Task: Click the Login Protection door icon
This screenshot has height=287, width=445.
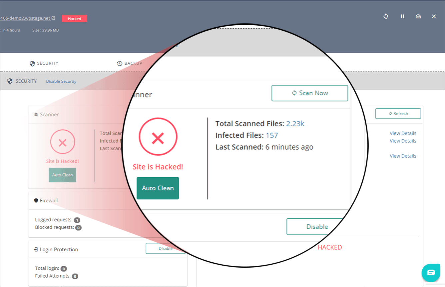Action: pyautogui.click(x=36, y=249)
